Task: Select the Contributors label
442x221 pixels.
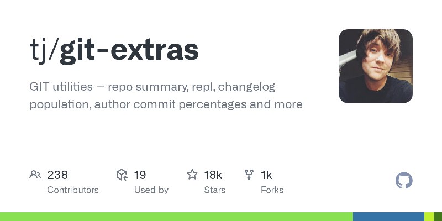Action: tap(73, 190)
